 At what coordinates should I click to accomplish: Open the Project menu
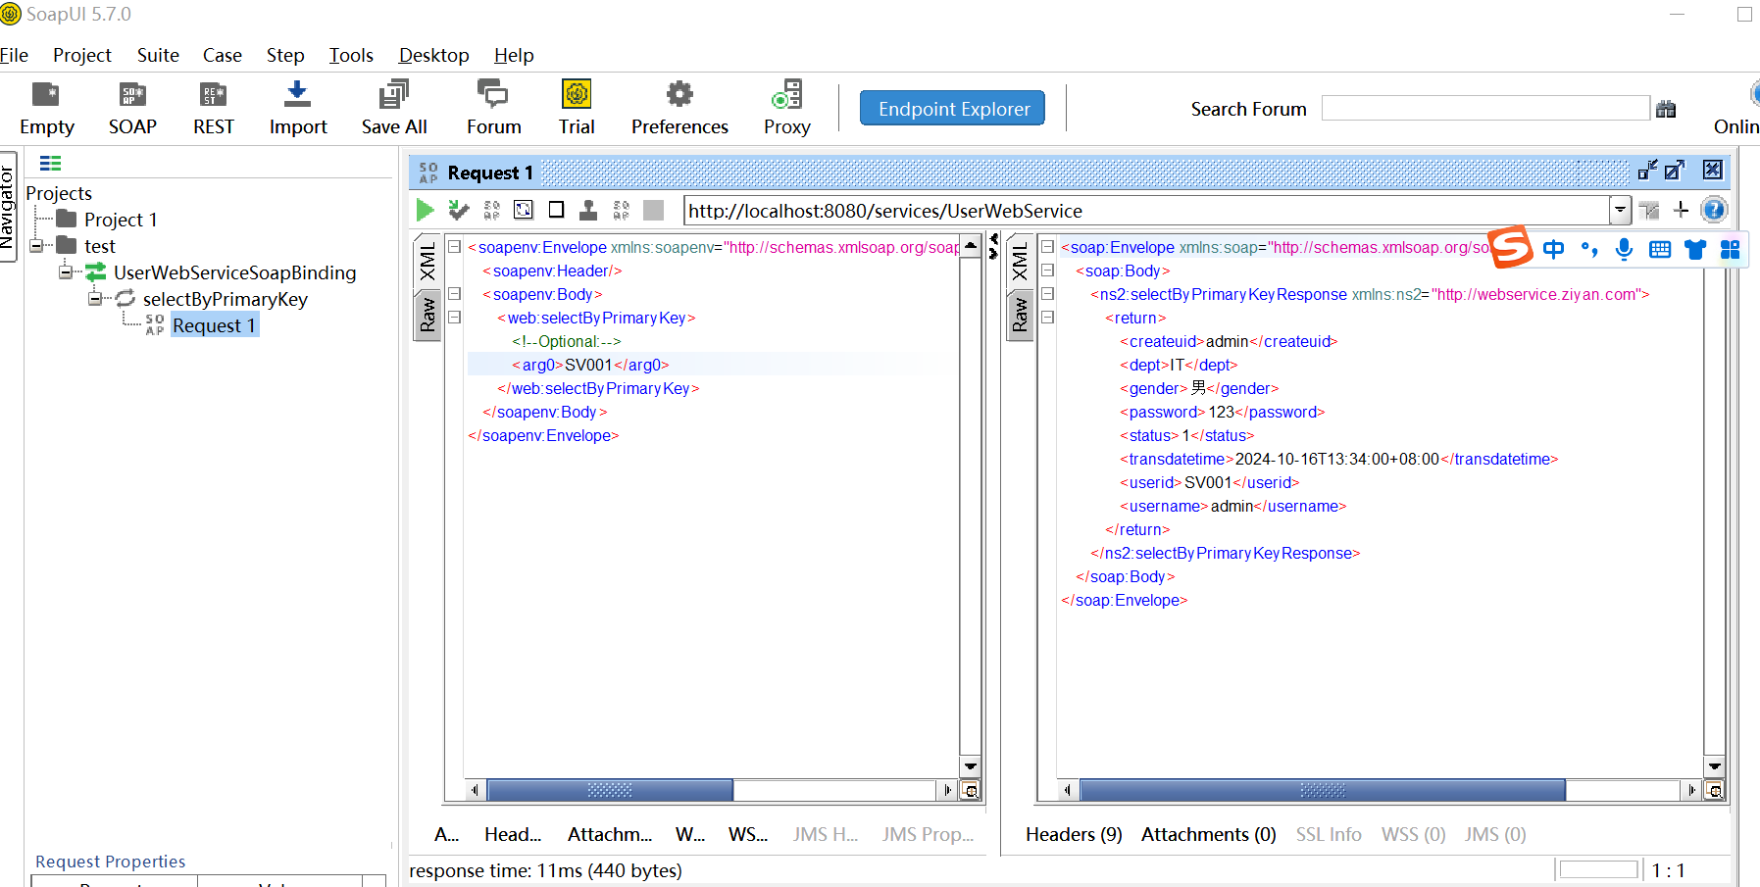82,55
